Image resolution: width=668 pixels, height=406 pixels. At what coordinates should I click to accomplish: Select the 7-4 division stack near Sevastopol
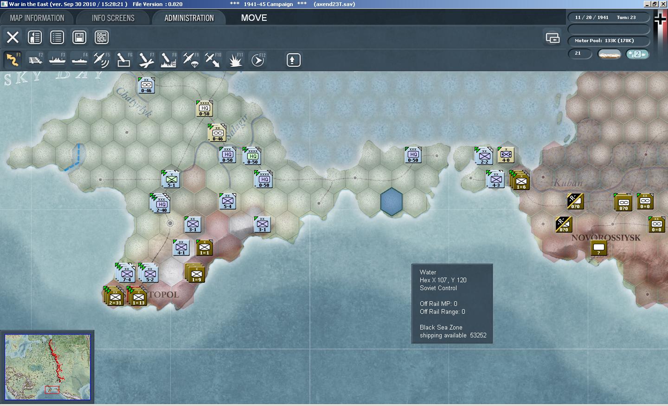(x=126, y=273)
